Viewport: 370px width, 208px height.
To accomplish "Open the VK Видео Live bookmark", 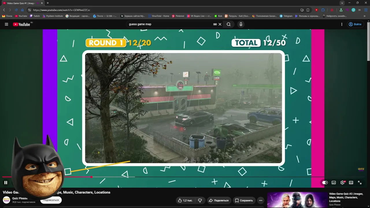I will (199, 16).
